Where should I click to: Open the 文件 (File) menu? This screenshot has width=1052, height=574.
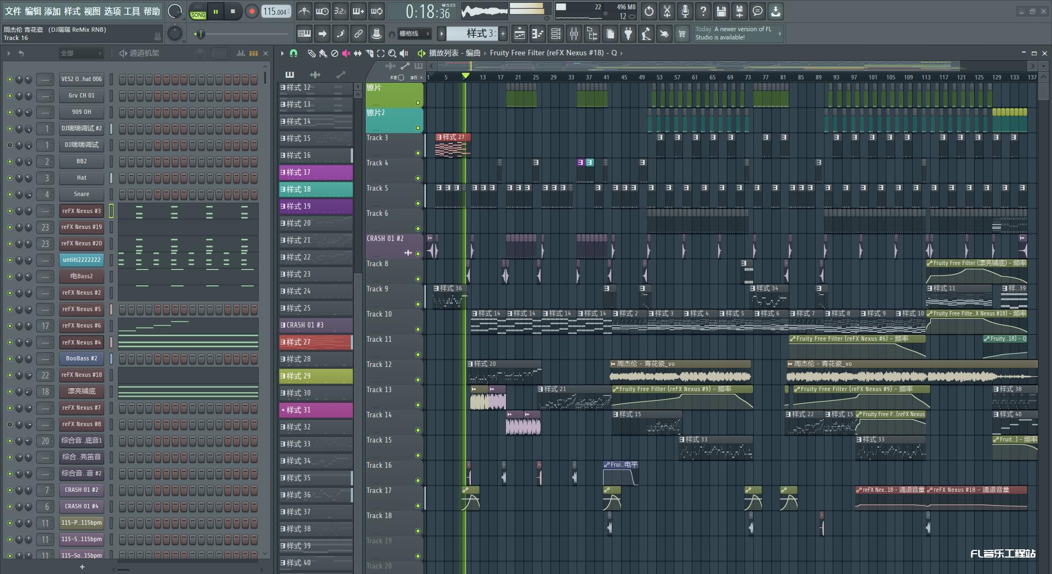(x=13, y=11)
